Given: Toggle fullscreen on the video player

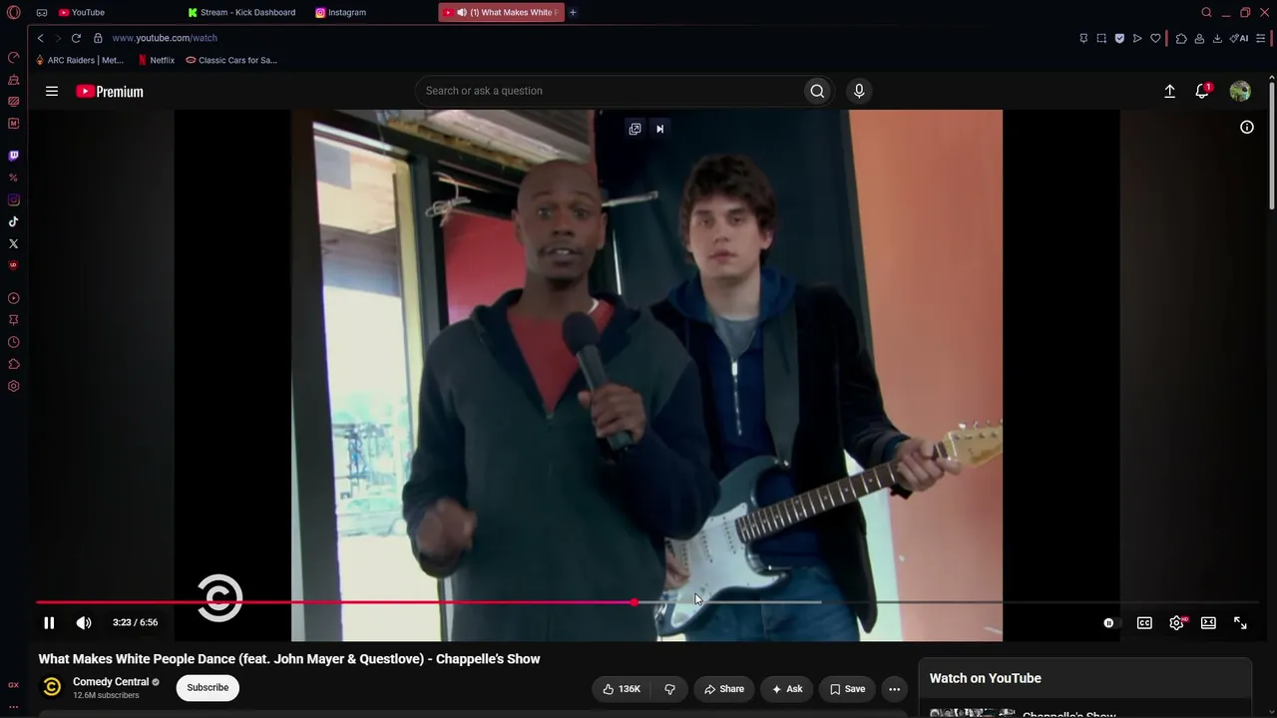Looking at the screenshot, I should pos(1240,622).
